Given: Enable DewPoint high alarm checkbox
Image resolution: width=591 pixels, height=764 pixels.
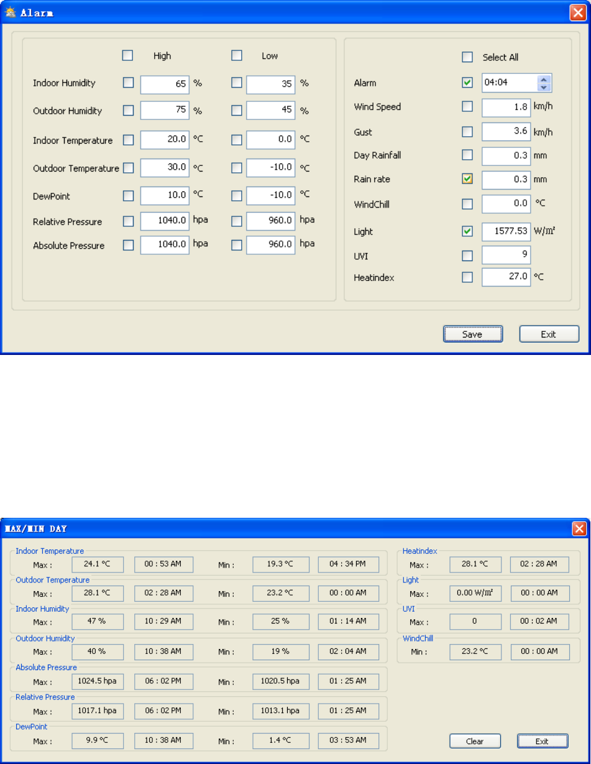Looking at the screenshot, I should point(128,195).
